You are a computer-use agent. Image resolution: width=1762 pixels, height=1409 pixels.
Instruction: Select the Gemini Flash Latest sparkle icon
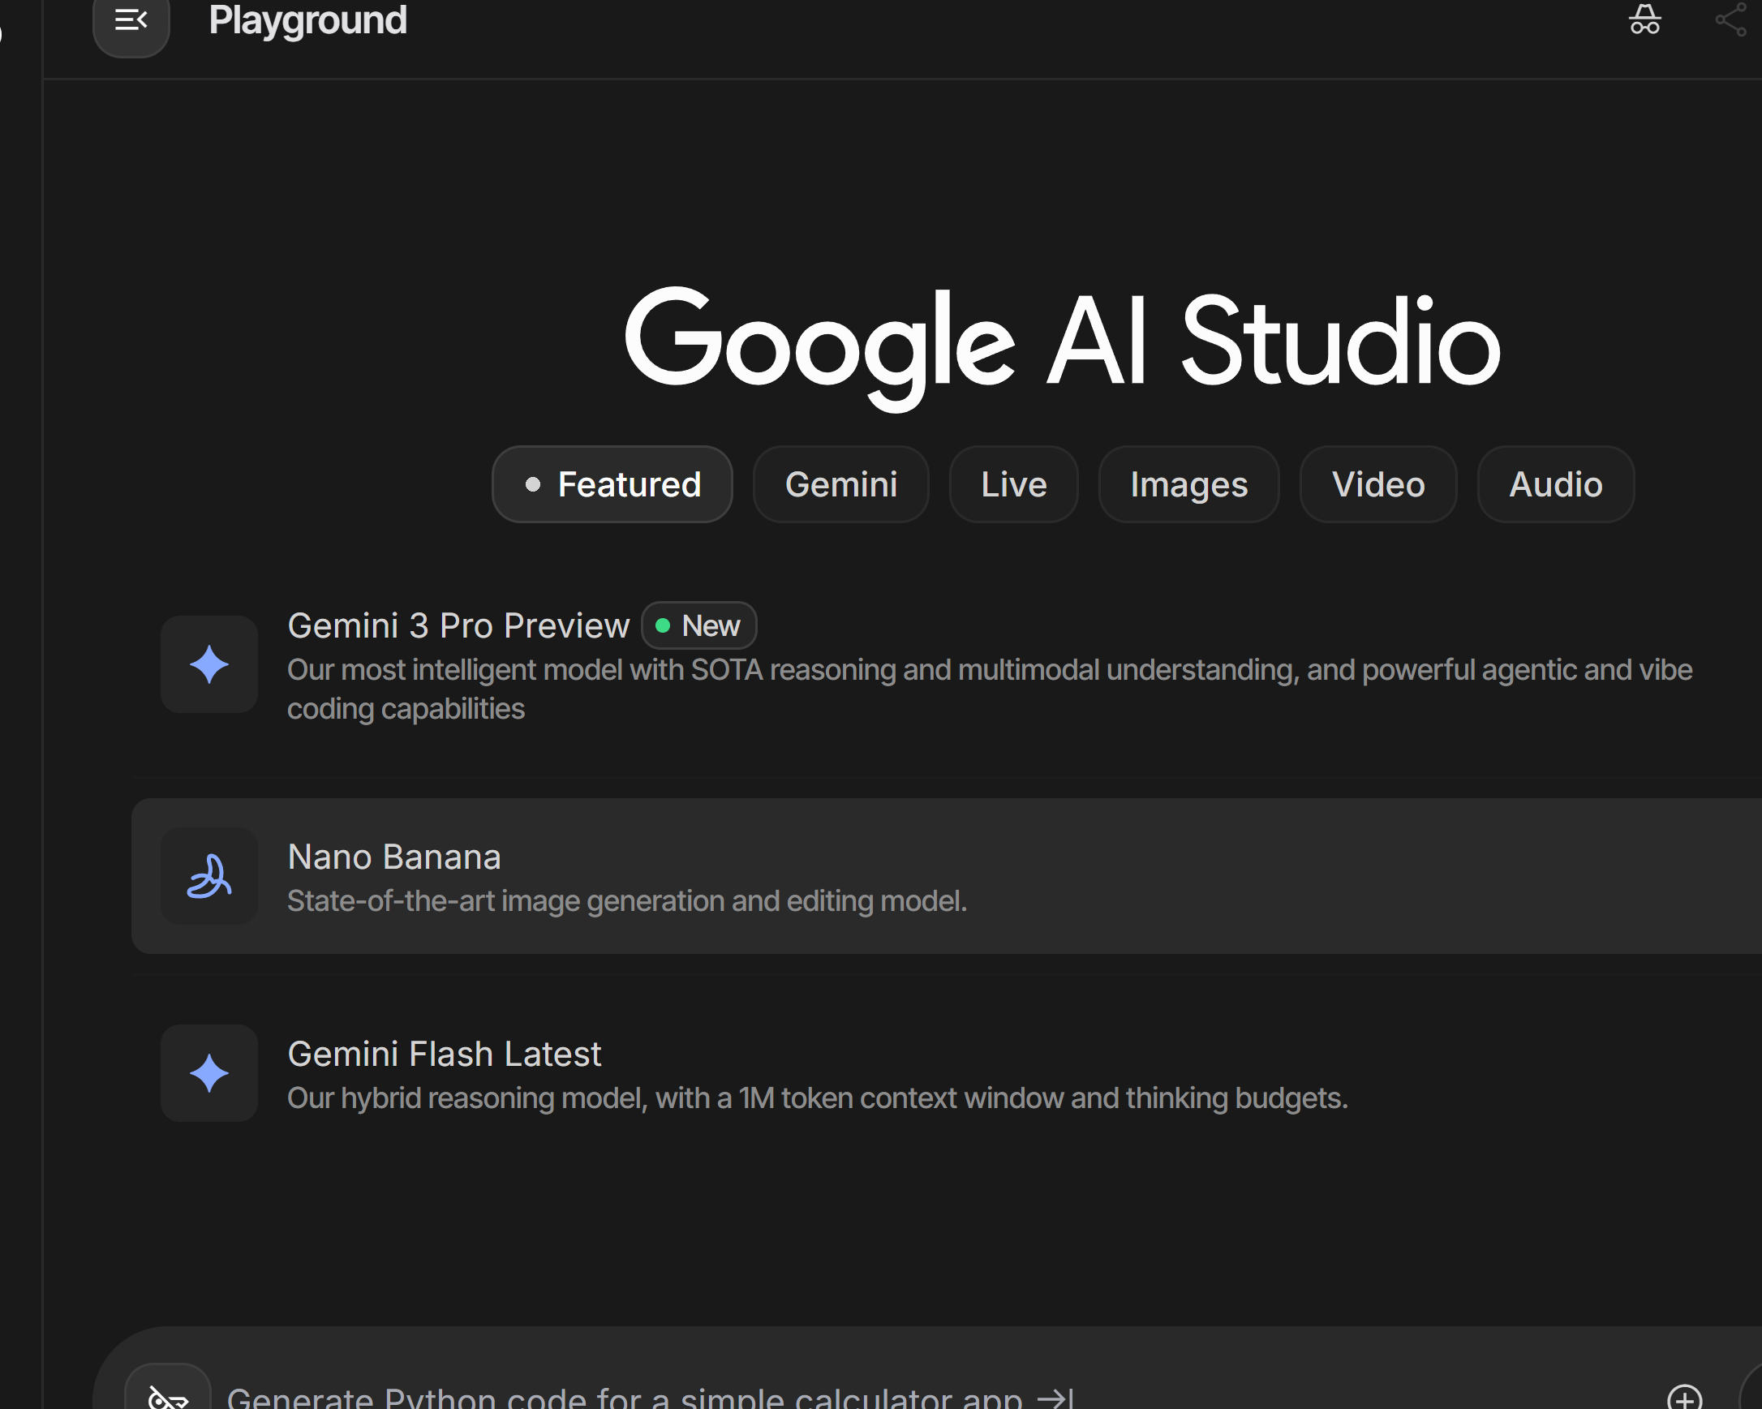[209, 1072]
